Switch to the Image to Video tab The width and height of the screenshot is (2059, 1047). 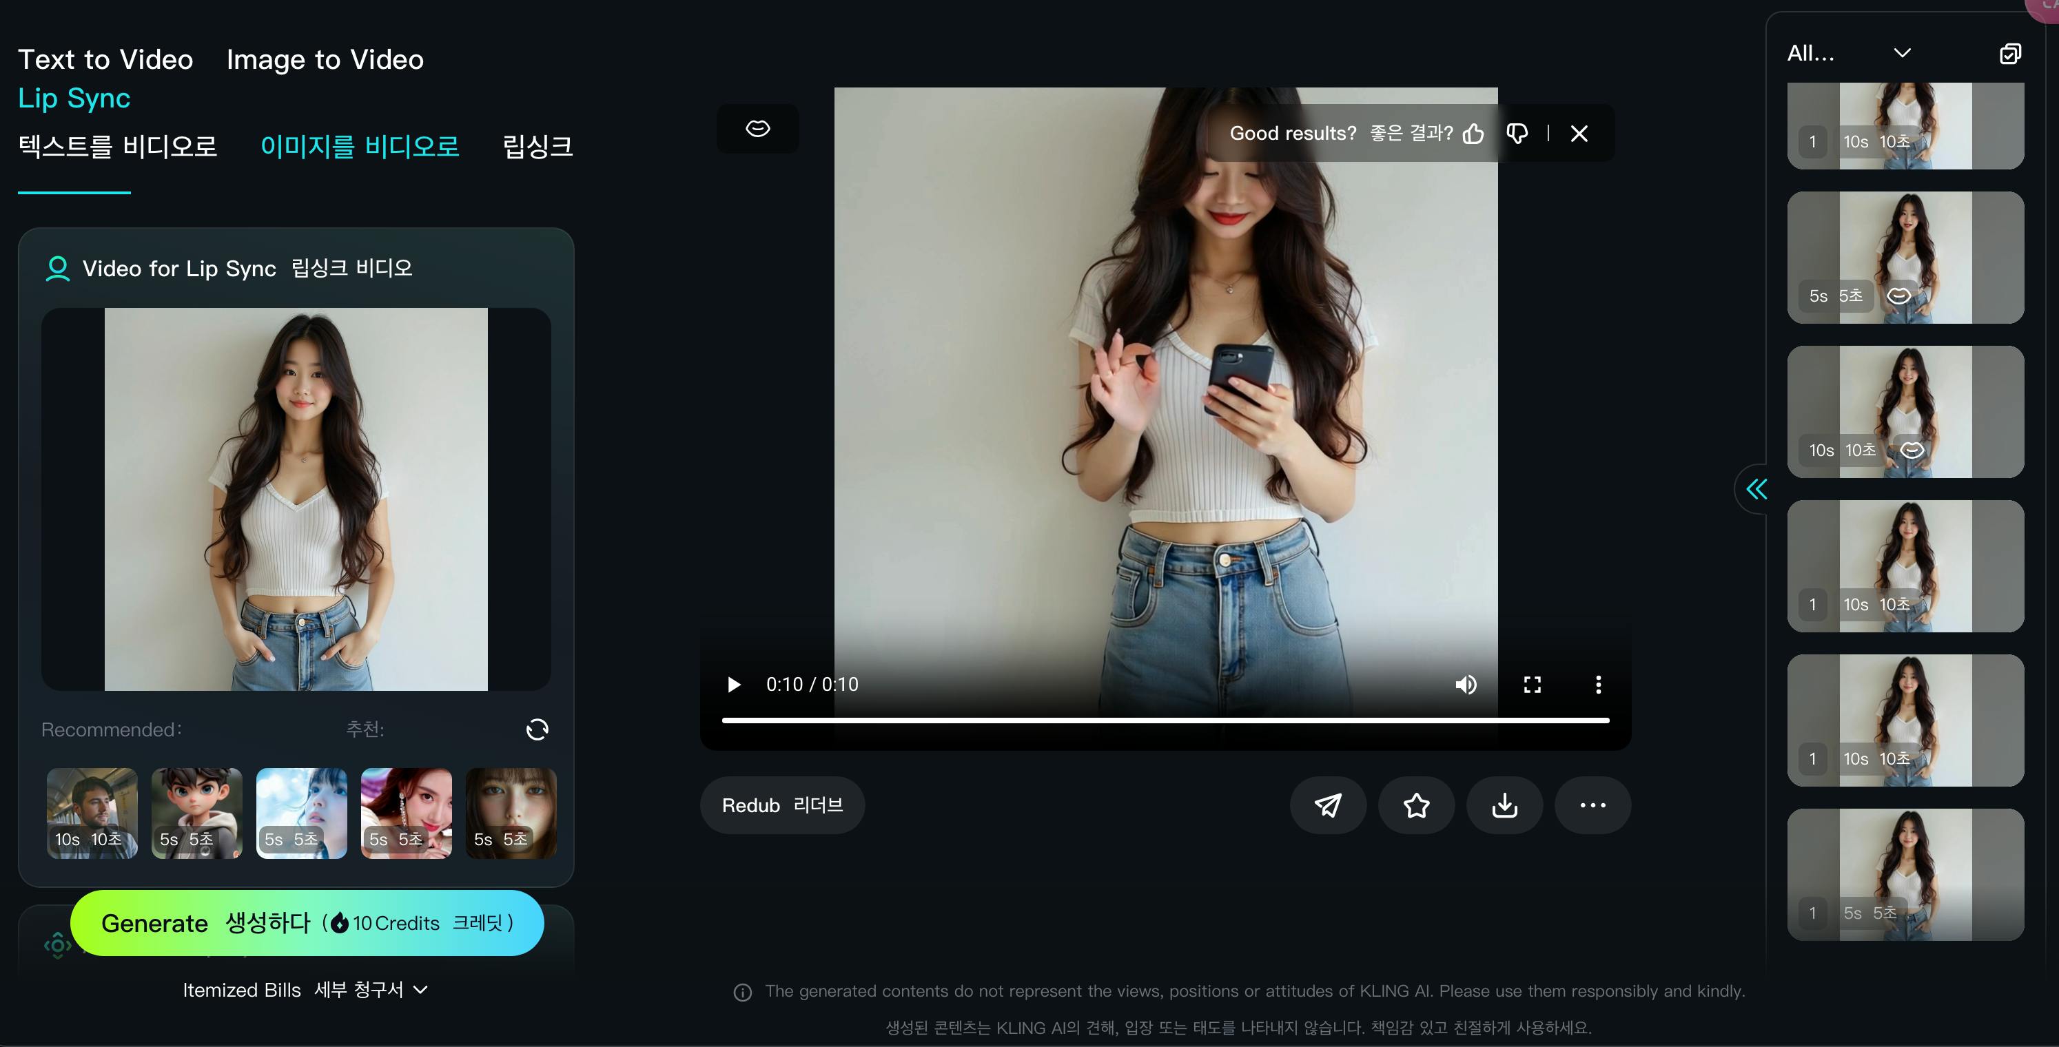tap(325, 59)
